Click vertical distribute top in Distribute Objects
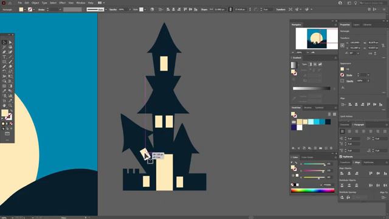The image size is (389, 219). [342, 185]
